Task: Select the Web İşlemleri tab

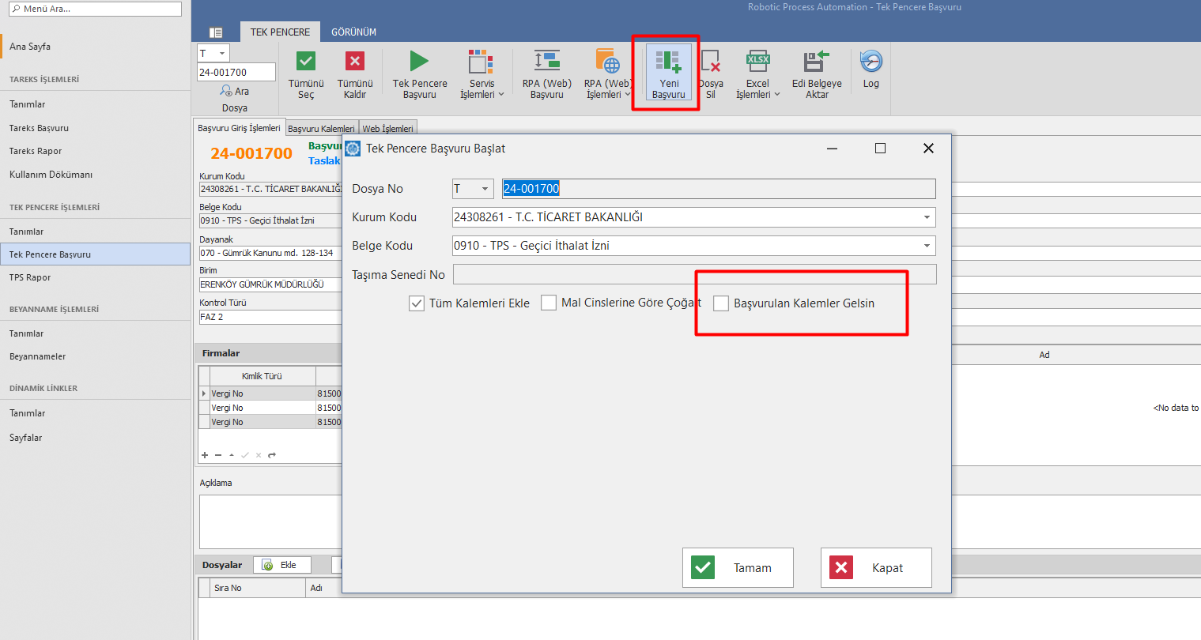Action: [387, 129]
